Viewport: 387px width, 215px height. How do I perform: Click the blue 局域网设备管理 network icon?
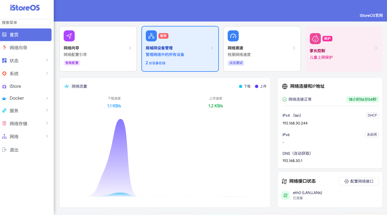pyautogui.click(x=151, y=36)
